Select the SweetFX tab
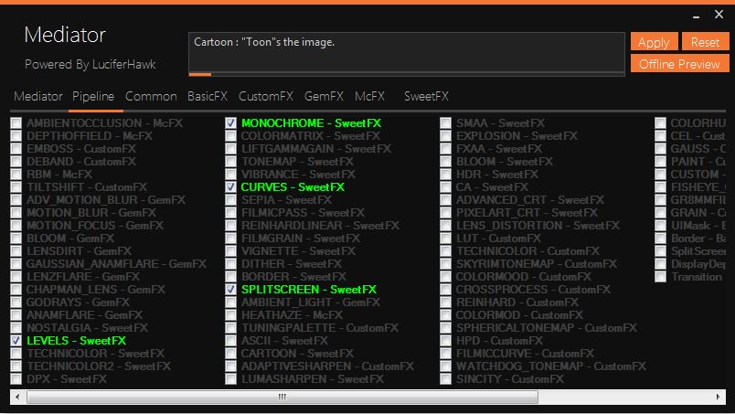This screenshot has height=414, width=735. 426,96
